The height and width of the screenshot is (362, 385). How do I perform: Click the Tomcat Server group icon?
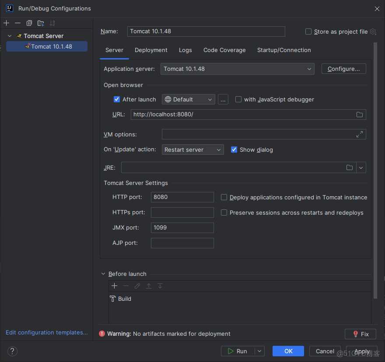19,36
